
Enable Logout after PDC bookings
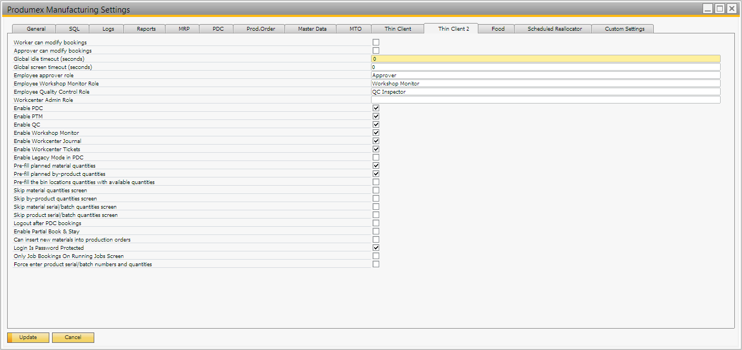[x=376, y=223]
